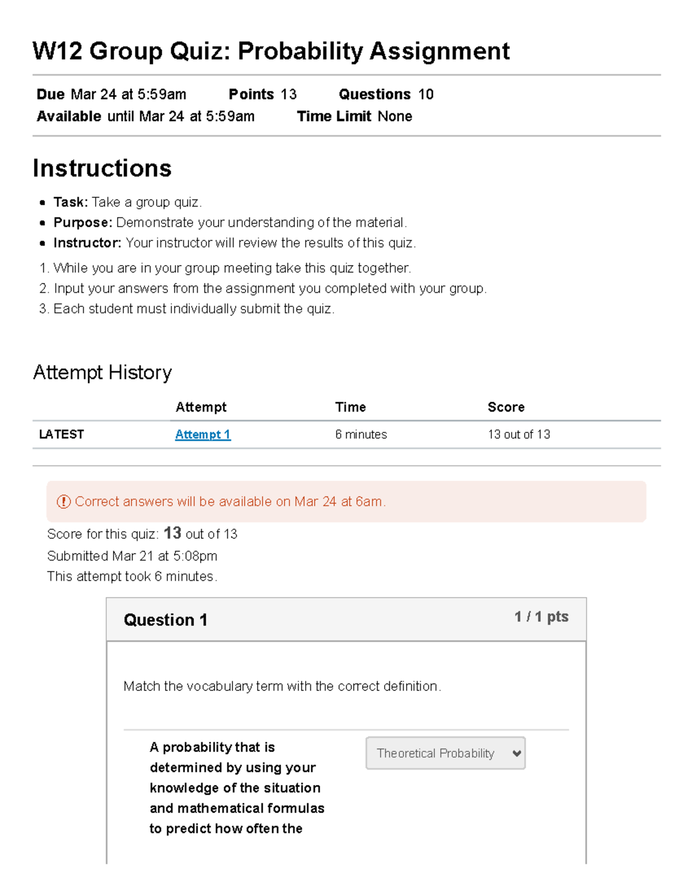Open the Attempt 1 link

point(203,435)
